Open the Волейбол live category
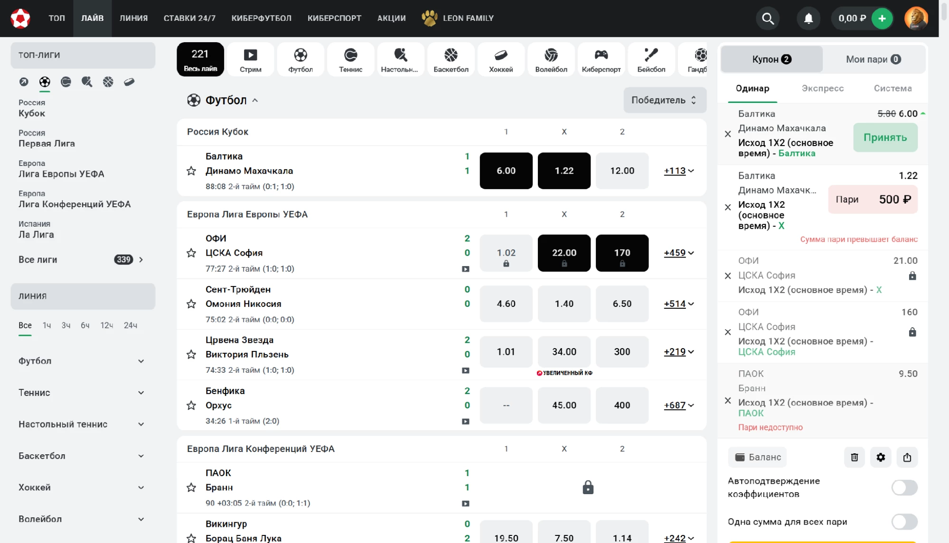 (x=551, y=59)
